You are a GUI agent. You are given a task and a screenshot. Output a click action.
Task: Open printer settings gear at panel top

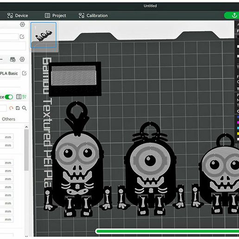22,25
